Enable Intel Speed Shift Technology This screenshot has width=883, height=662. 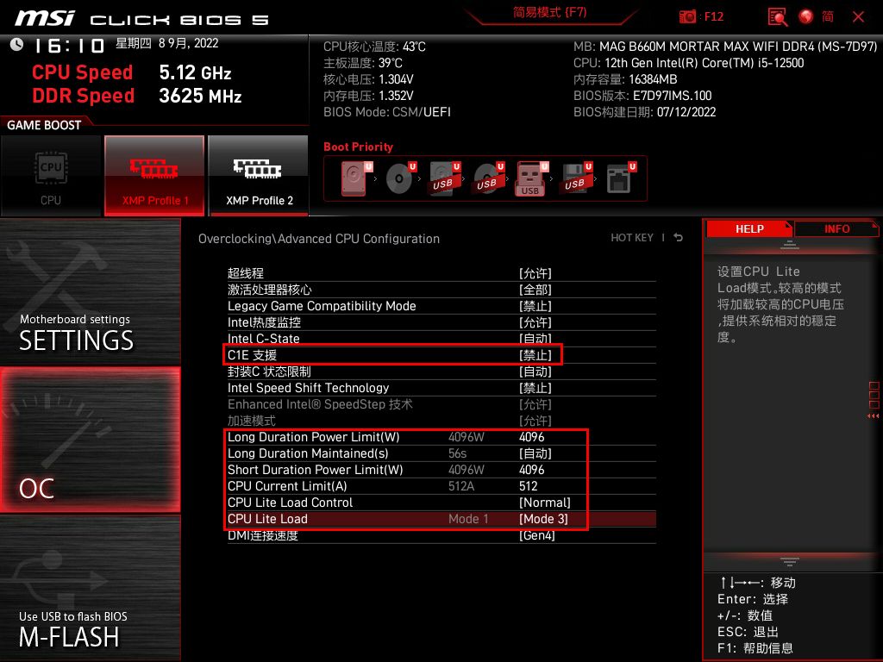coord(535,388)
